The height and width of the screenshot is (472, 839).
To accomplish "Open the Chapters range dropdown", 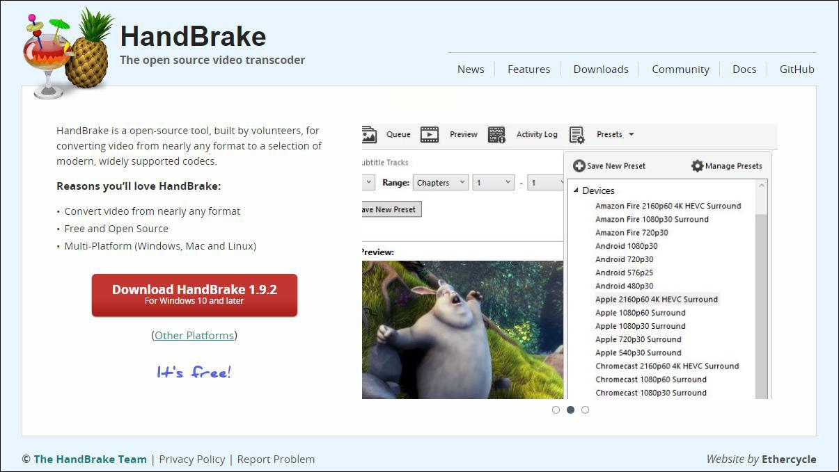I will (441, 183).
